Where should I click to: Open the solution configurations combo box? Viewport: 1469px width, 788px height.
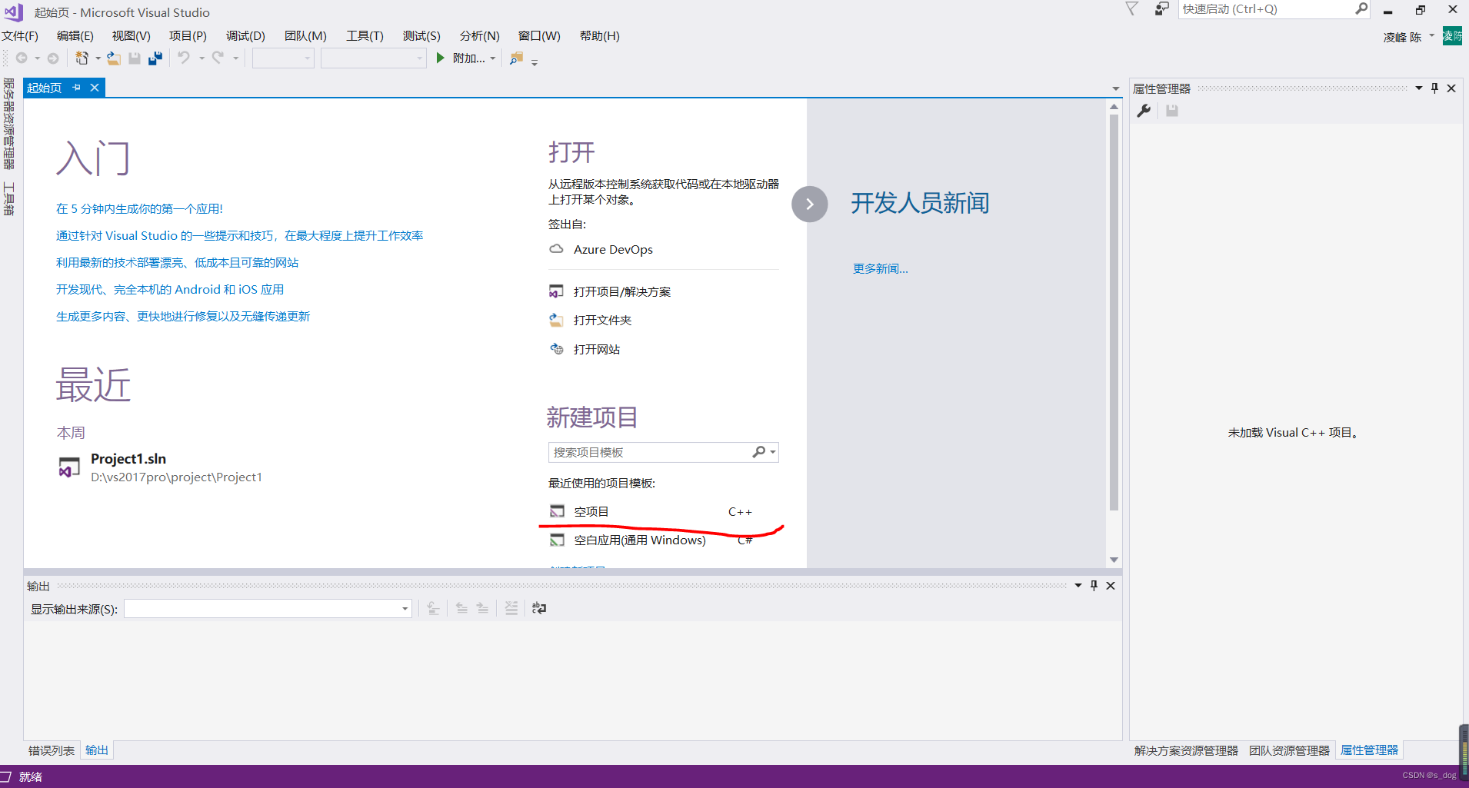283,58
